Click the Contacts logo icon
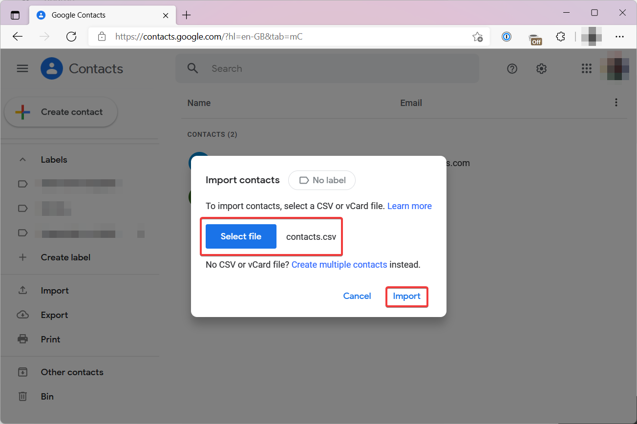Image resolution: width=637 pixels, height=424 pixels. 52,68
